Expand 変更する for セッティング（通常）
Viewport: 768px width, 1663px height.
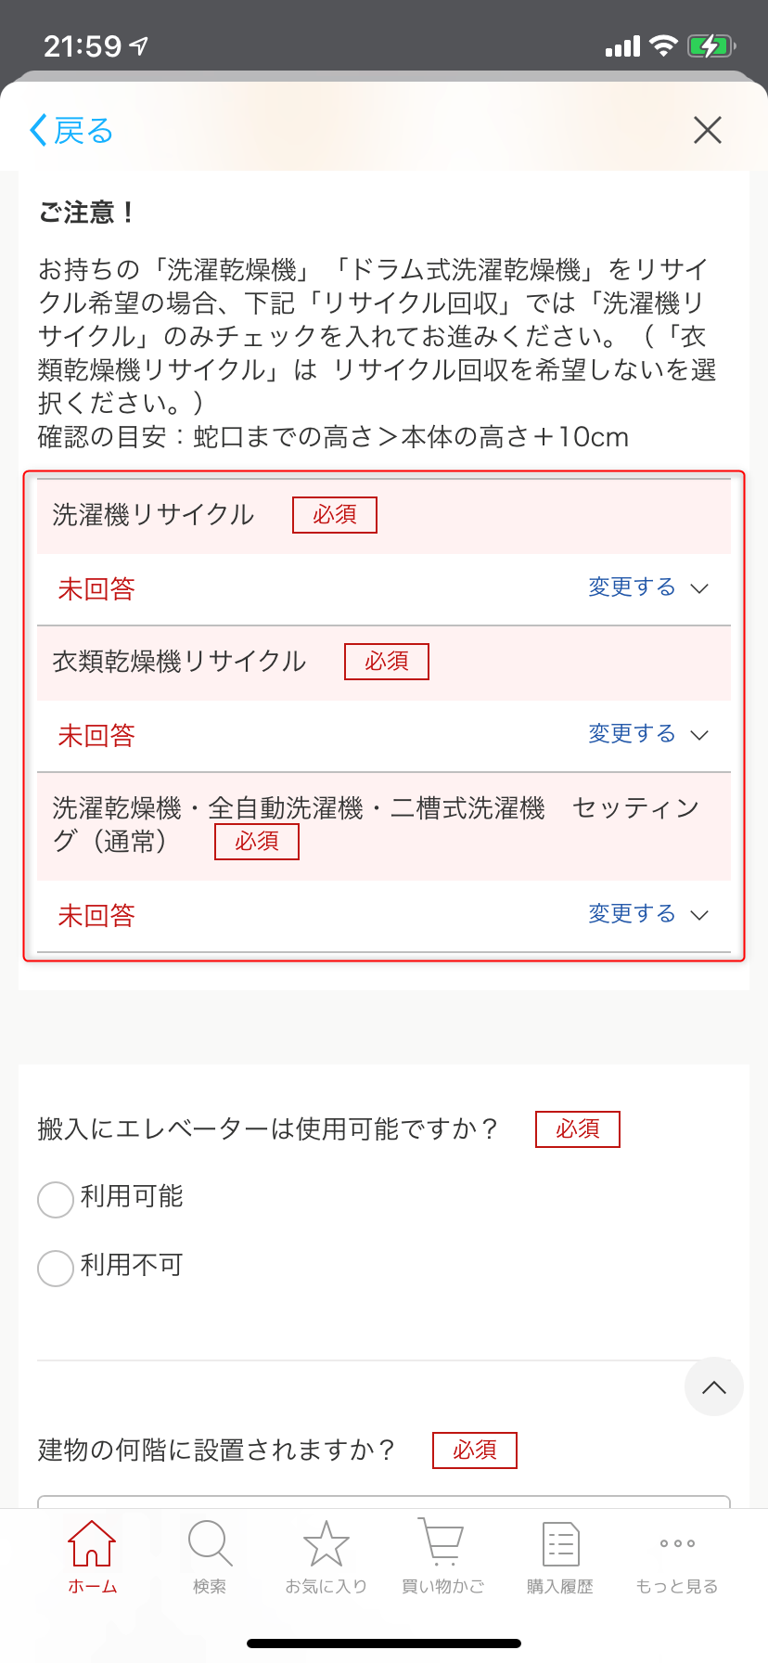pyautogui.click(x=648, y=914)
